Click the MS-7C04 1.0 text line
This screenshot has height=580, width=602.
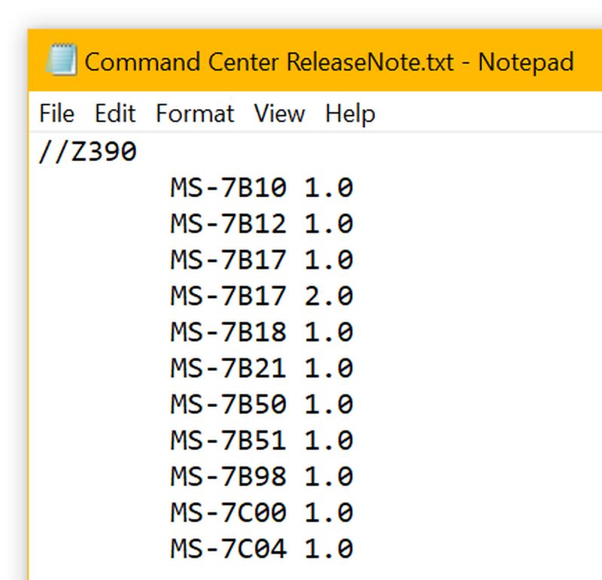tap(262, 548)
